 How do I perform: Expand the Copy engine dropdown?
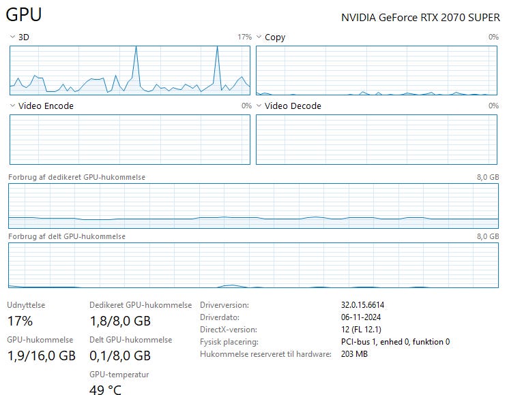[x=259, y=37]
